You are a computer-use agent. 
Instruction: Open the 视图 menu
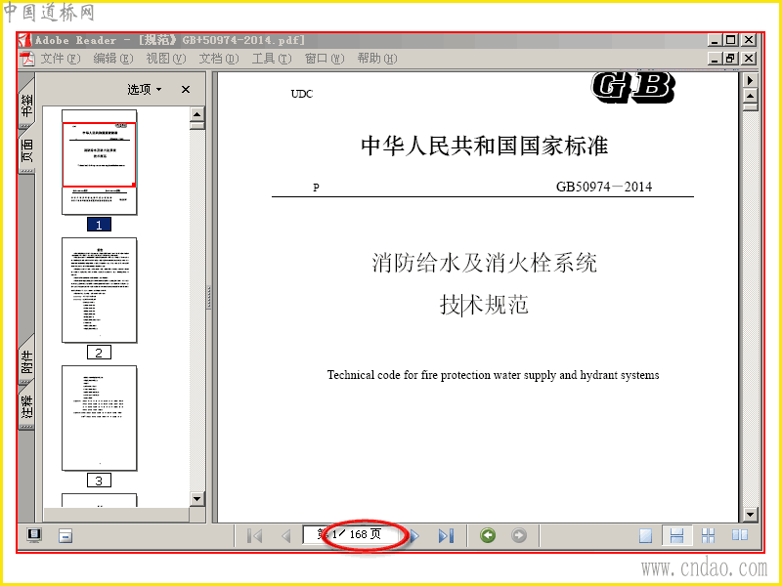click(165, 59)
